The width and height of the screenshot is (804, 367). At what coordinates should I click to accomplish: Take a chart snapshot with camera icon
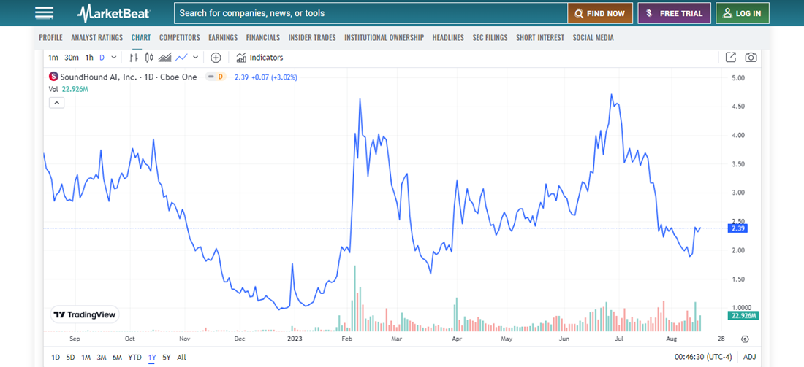(x=751, y=58)
